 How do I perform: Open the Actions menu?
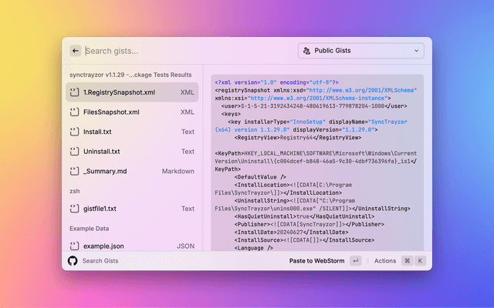tap(384, 261)
